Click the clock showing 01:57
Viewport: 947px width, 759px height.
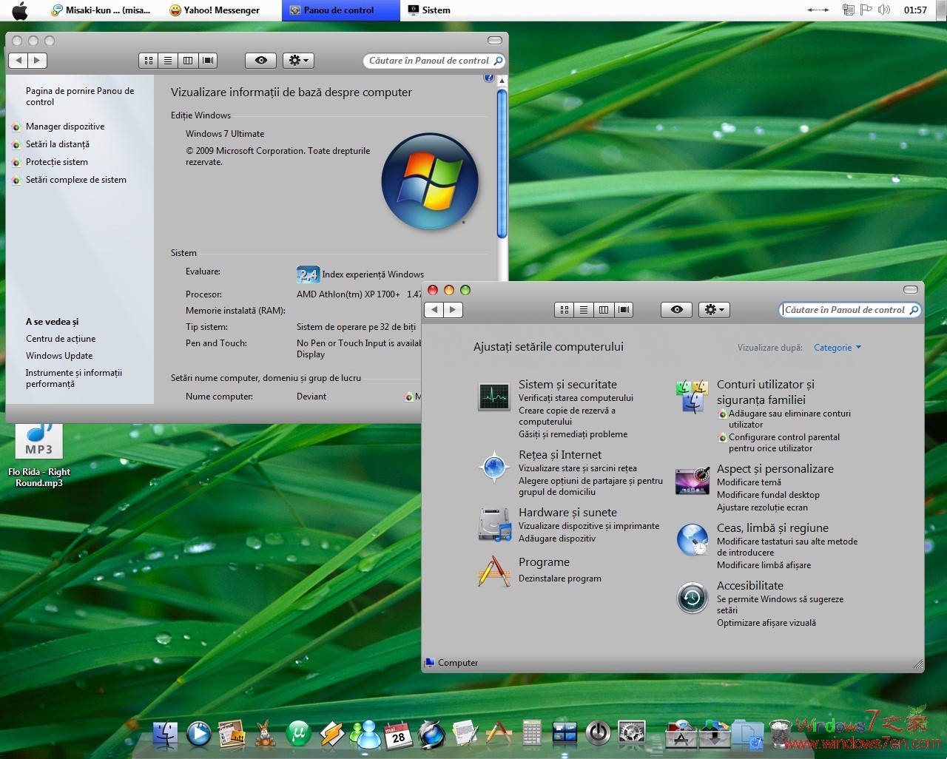915,10
